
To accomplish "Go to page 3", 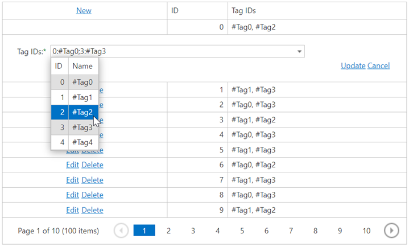I will 193,230.
